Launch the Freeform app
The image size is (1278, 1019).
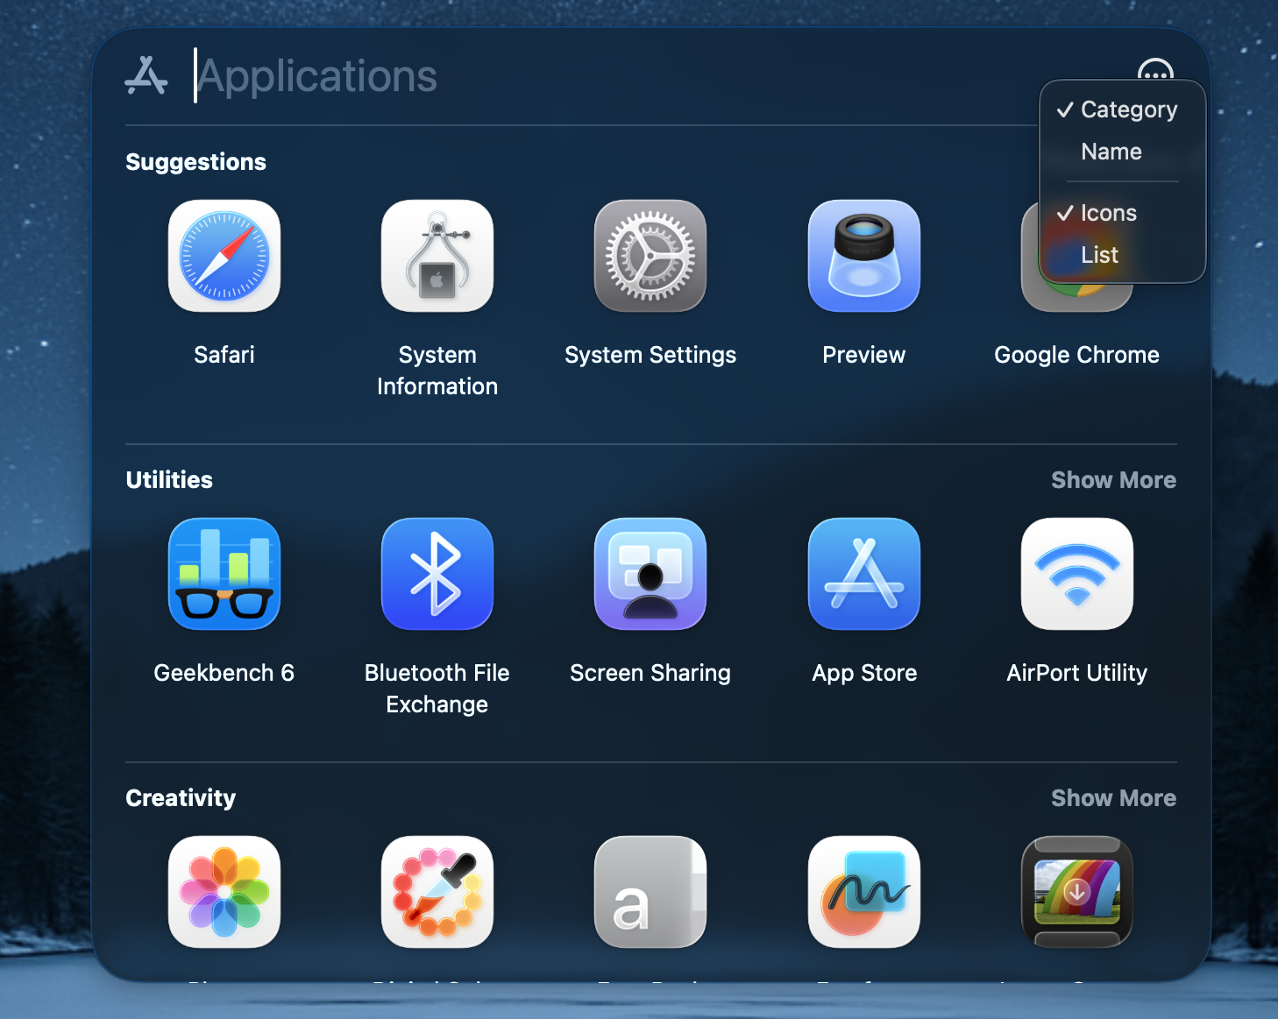point(863,892)
